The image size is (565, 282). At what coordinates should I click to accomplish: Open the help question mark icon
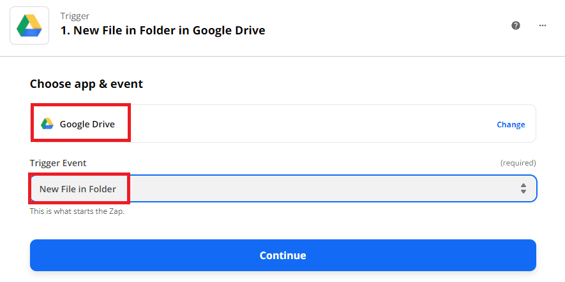point(516,25)
